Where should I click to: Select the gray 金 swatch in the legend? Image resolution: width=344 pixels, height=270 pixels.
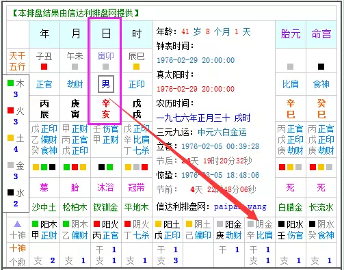10,165
